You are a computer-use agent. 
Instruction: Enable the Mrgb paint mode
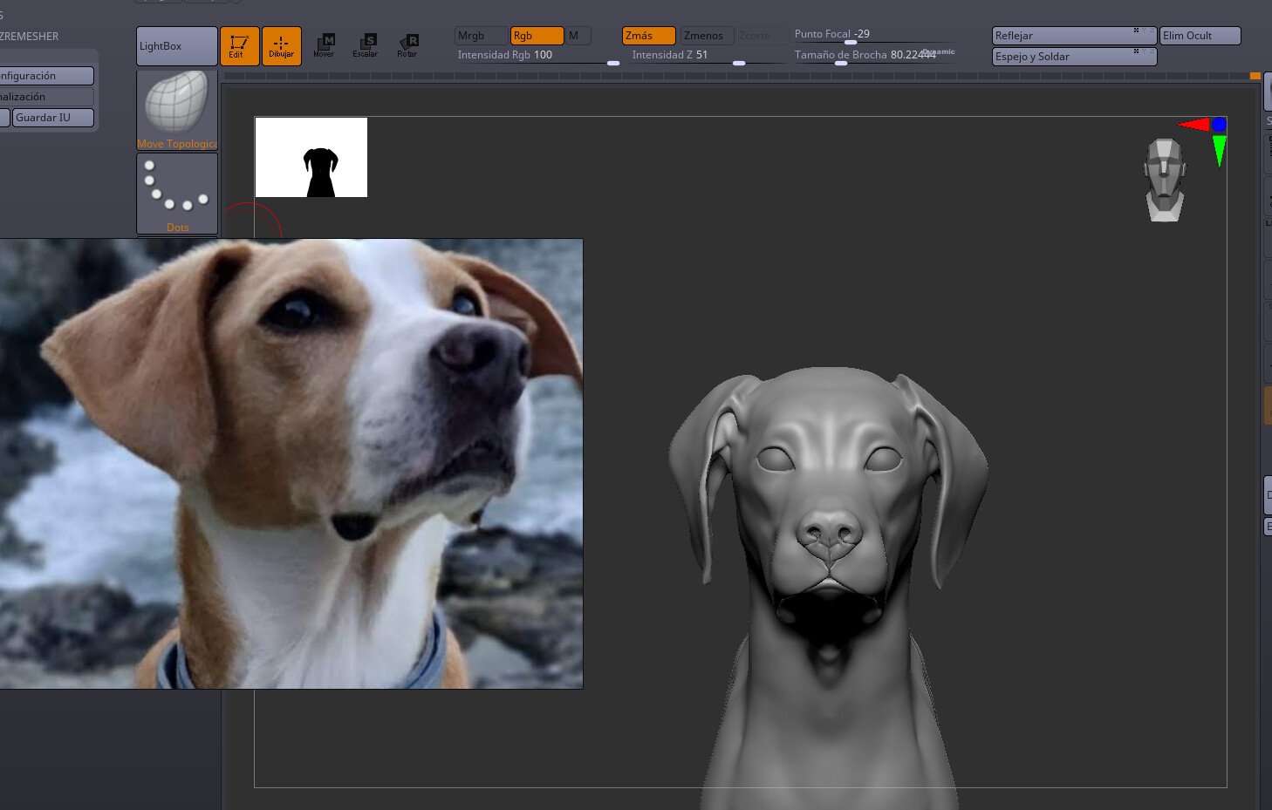[481, 36]
